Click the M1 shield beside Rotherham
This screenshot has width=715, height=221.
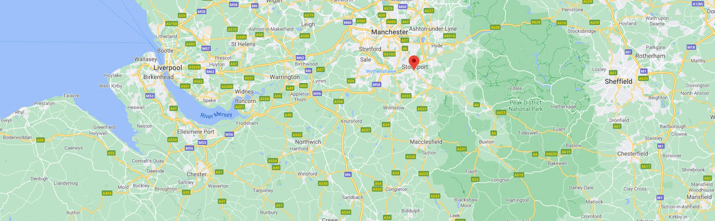[x=628, y=52]
